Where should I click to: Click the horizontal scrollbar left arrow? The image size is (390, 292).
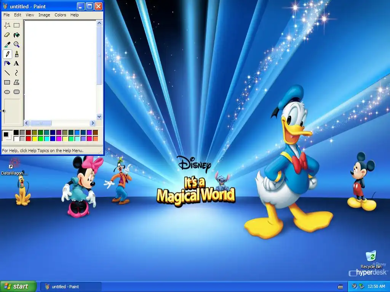click(27, 123)
